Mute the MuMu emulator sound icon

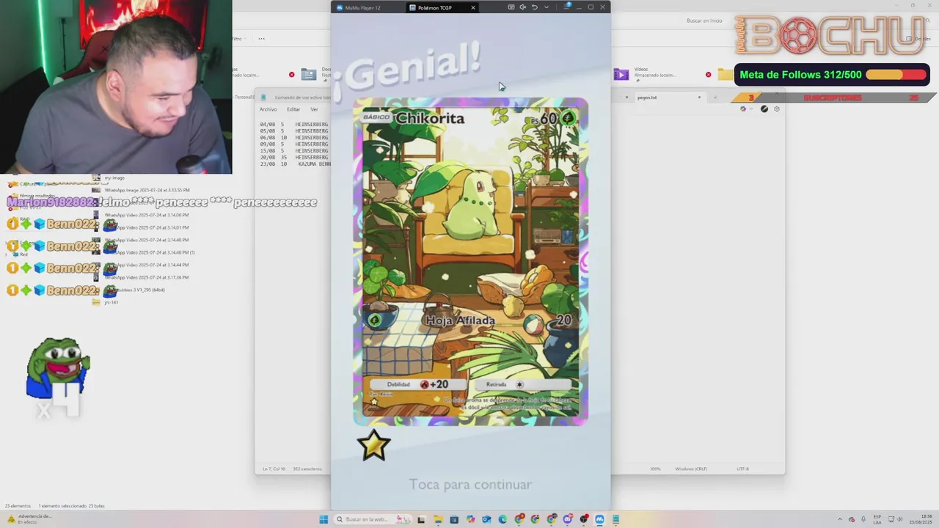tap(522, 7)
